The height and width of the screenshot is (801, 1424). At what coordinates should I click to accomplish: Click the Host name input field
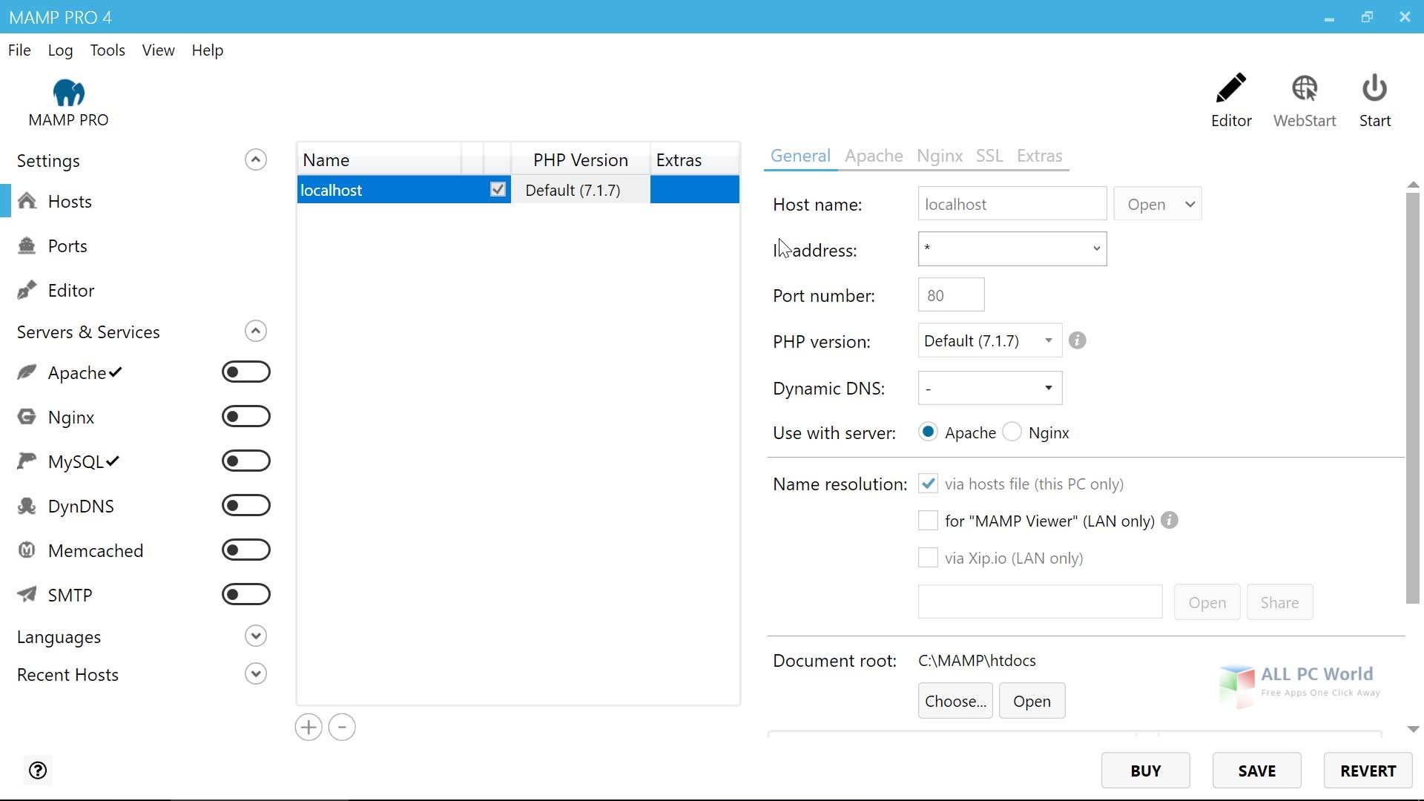(x=1012, y=203)
